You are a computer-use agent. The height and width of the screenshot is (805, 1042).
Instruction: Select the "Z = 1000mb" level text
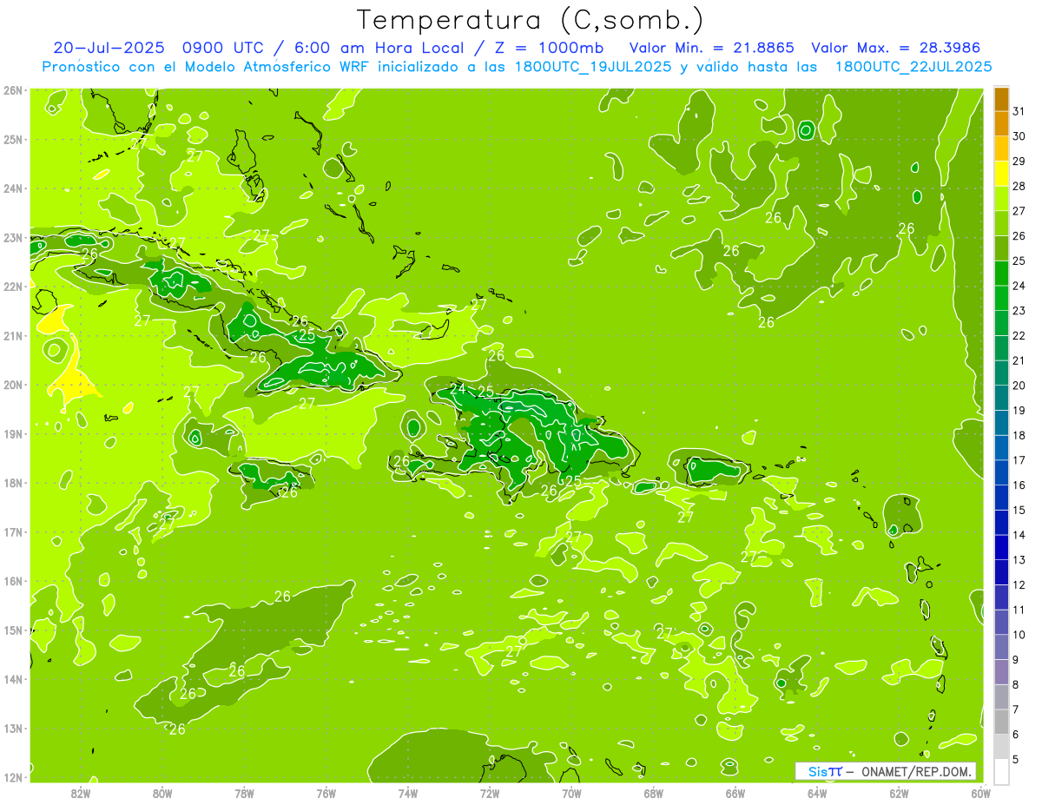549,48
